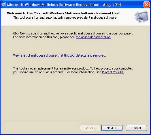151x135 pixels.
Task: Click the Next > button
Action: (112, 128)
